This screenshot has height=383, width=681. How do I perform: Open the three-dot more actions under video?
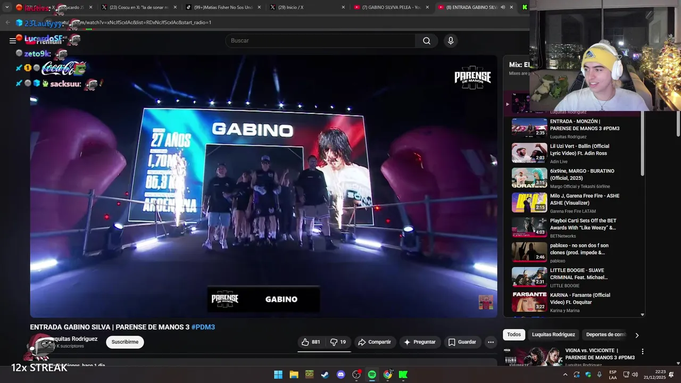[x=491, y=342]
